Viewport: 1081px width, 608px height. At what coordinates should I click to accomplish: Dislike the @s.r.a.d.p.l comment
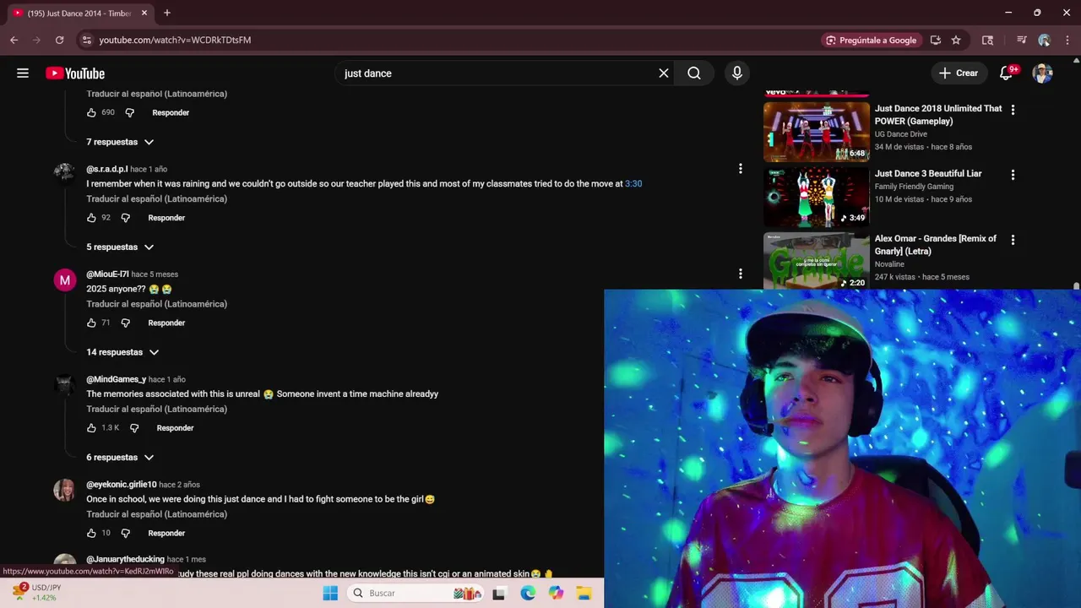point(126,218)
